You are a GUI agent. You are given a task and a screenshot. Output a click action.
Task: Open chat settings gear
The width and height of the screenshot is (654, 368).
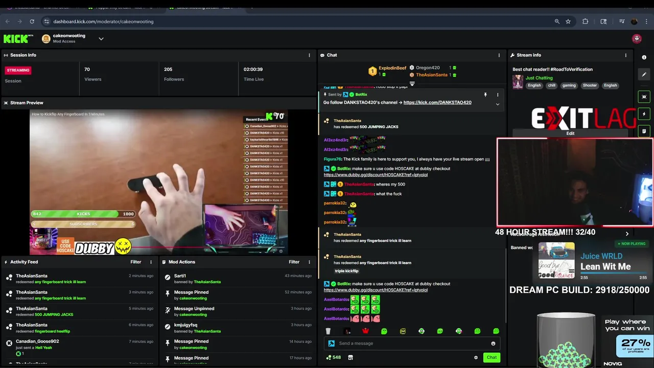click(x=476, y=358)
